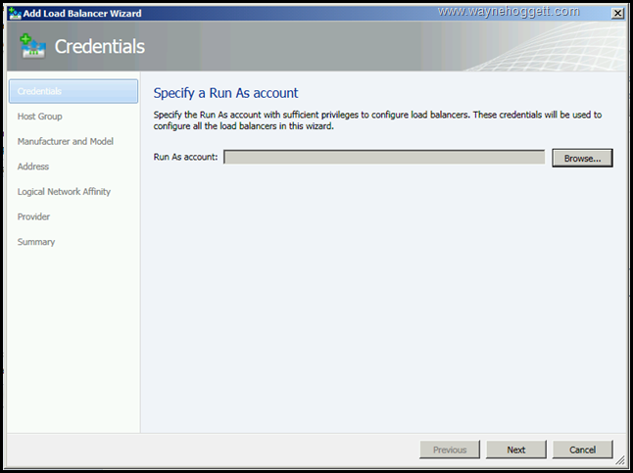The width and height of the screenshot is (633, 473).
Task: Click the wizard title bar icon
Action: pos(15,14)
